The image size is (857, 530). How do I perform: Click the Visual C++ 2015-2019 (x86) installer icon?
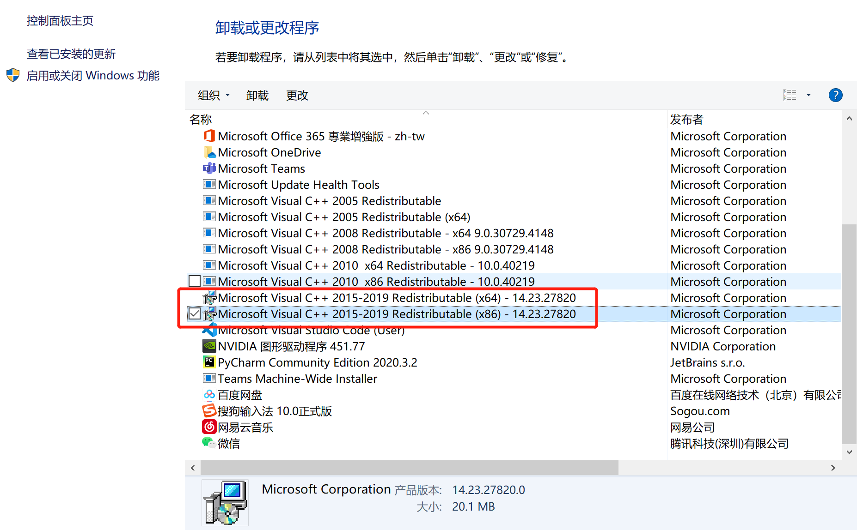[209, 314]
